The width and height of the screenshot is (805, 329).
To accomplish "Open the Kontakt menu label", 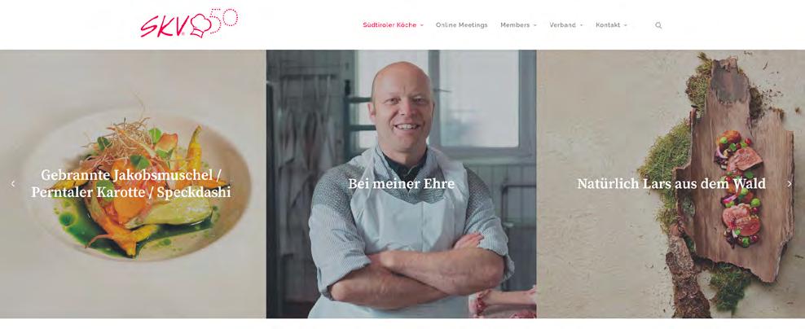I will 608,25.
